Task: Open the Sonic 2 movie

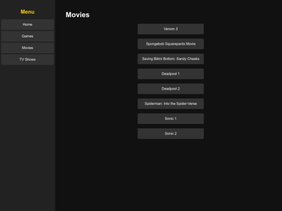Action: click(171, 134)
